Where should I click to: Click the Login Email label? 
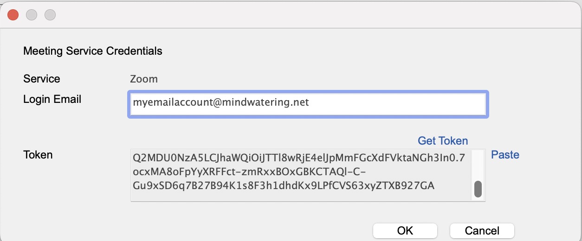52,99
